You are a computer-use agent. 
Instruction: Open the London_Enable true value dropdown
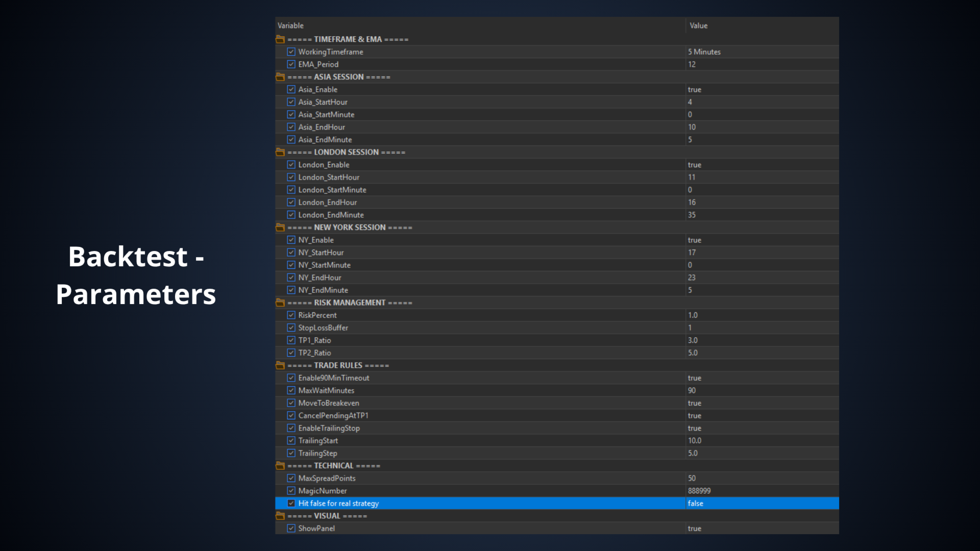point(695,165)
